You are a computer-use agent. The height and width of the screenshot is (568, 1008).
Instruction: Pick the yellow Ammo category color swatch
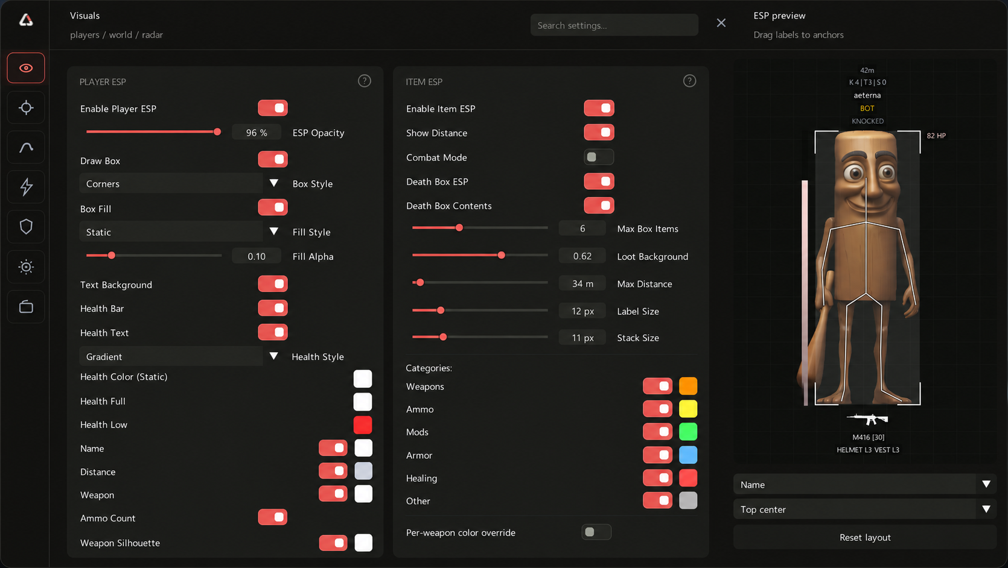(x=688, y=409)
